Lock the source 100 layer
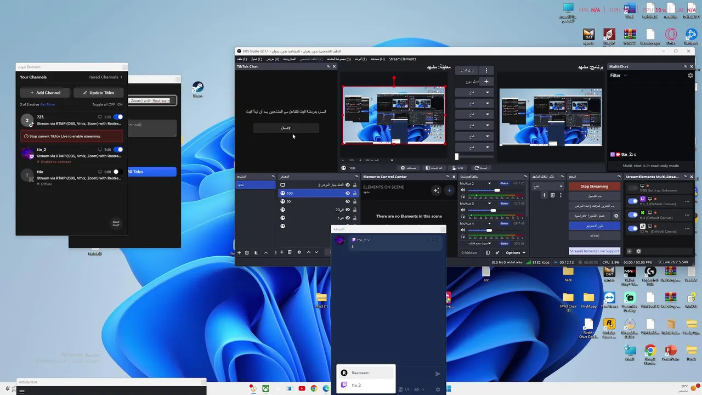The width and height of the screenshot is (702, 395). (355, 193)
